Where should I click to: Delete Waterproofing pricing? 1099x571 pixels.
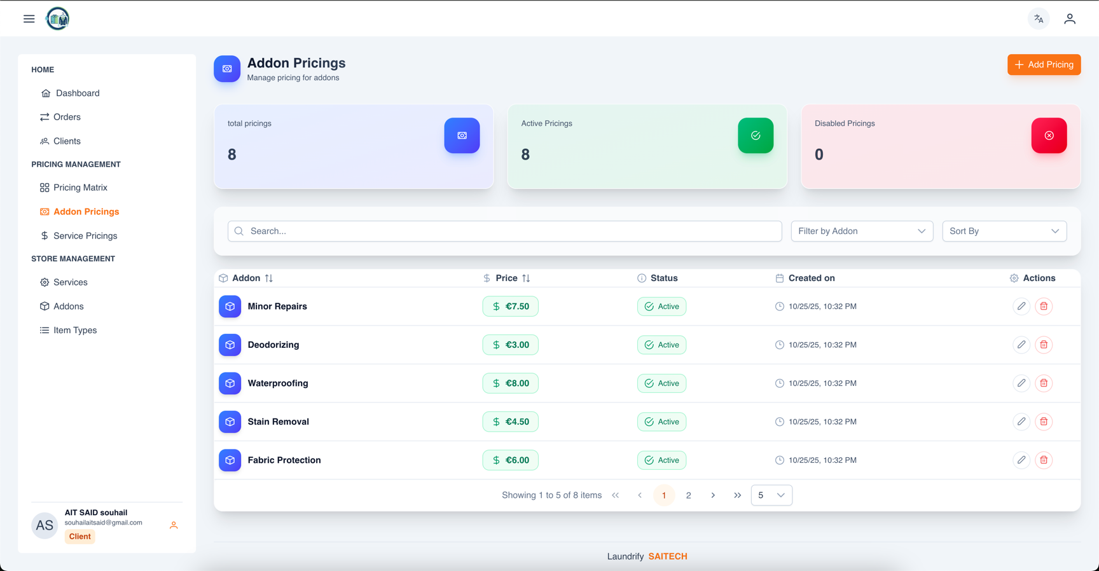point(1044,383)
